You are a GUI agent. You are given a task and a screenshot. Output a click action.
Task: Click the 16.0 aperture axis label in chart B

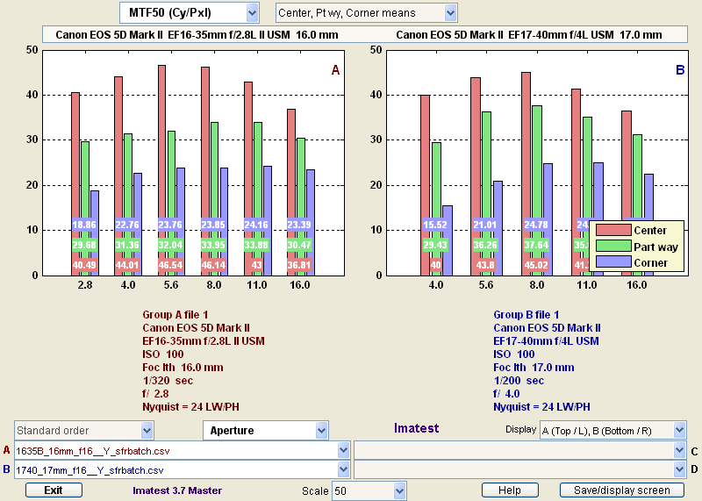click(637, 285)
